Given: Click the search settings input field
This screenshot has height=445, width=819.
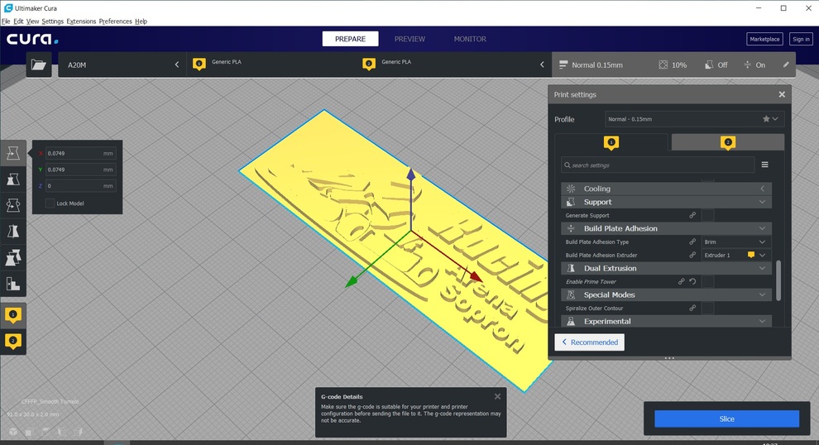Looking at the screenshot, I should [658, 165].
